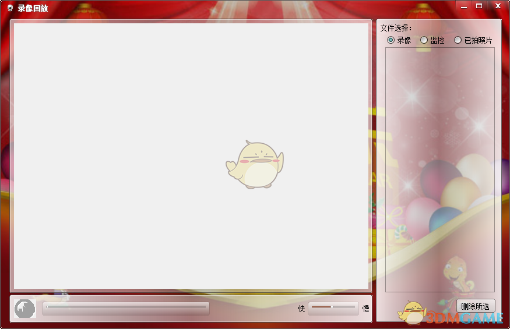Close the 录像回放 window

[498, 6]
